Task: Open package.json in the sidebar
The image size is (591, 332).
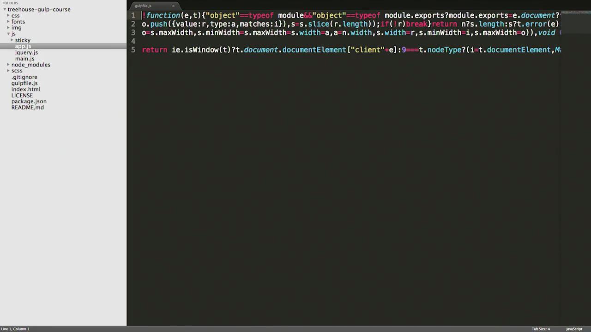Action: (29, 101)
